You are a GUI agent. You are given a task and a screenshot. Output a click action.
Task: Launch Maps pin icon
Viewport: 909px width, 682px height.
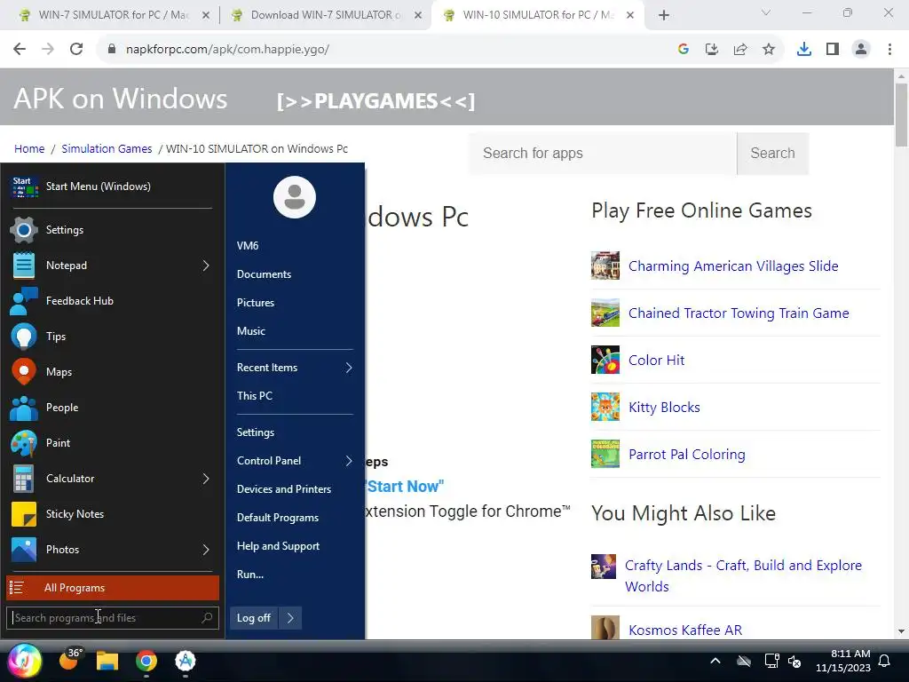coord(24,372)
